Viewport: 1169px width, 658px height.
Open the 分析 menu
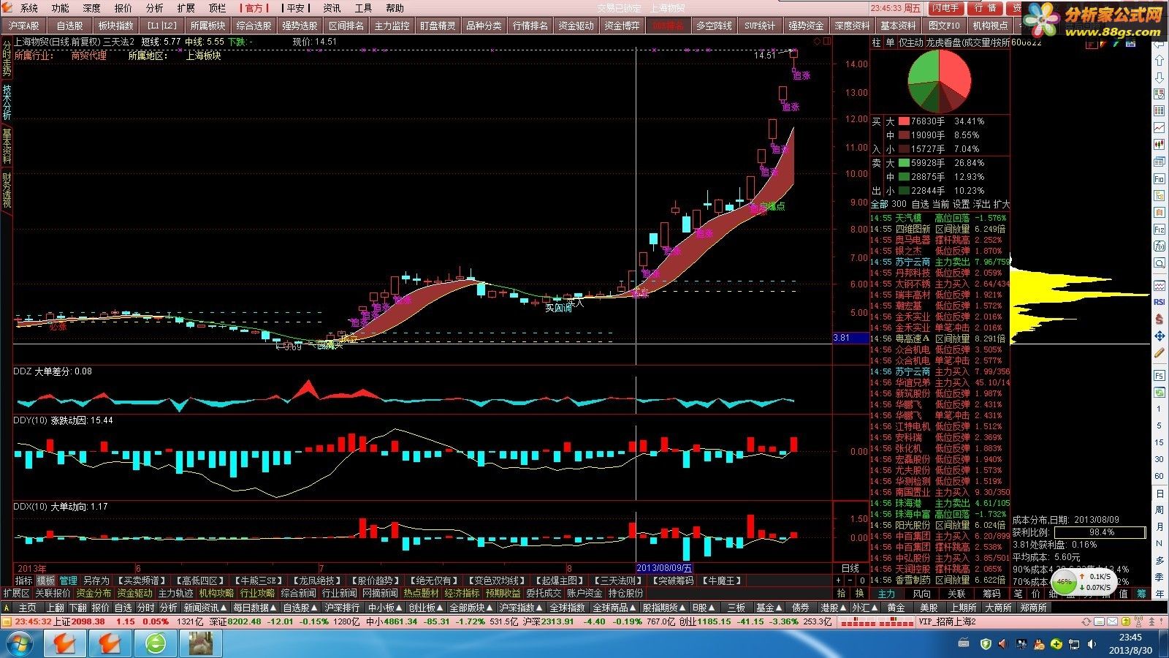[x=155, y=8]
